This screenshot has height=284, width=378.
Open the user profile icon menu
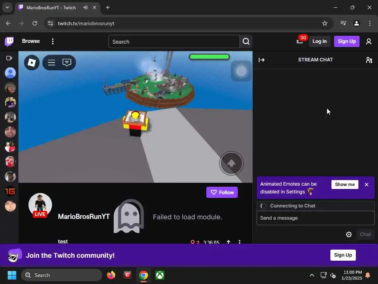tap(369, 41)
